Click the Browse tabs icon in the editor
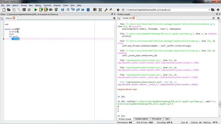Viewport: 221px width, 124px height. tap(2, 18)
